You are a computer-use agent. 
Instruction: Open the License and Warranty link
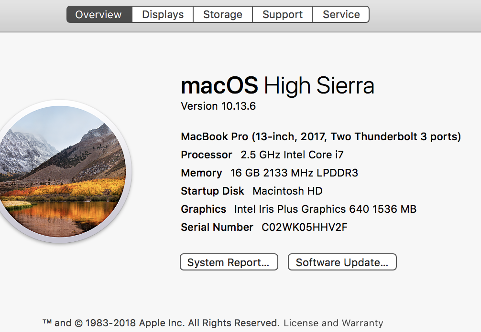pos(333,323)
